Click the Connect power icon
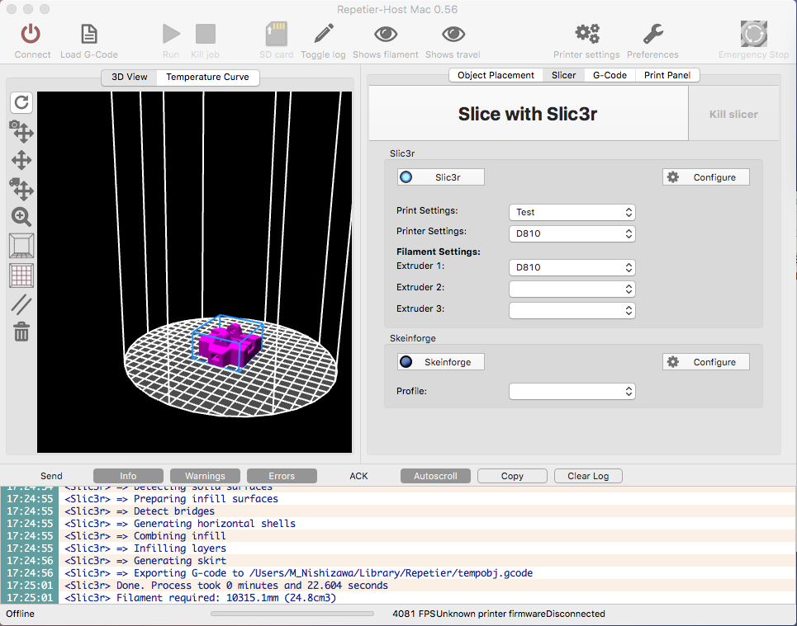This screenshot has width=797, height=626. pyautogui.click(x=31, y=34)
